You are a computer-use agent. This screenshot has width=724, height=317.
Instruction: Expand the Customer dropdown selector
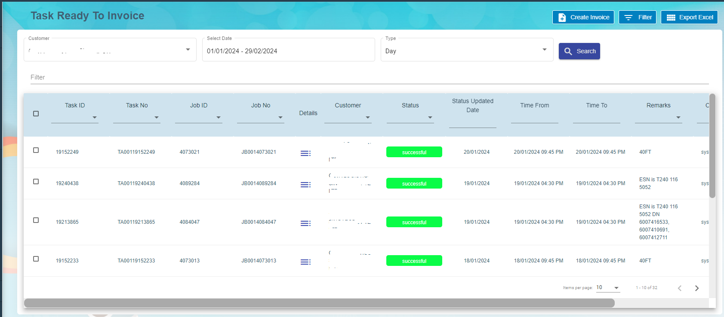point(188,50)
